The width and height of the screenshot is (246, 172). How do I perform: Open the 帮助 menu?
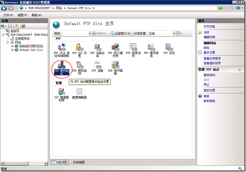click(x=36, y=15)
